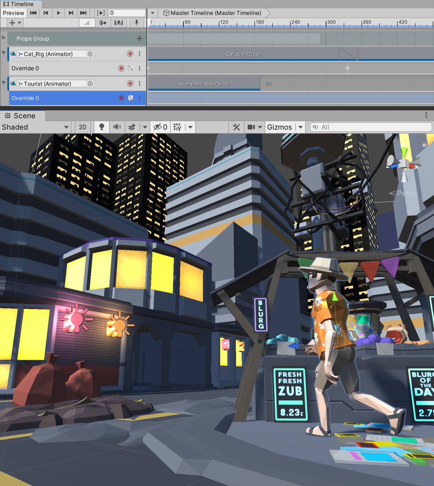Toggle Scene audio with the speaker icon
434x486 pixels.
point(117,127)
